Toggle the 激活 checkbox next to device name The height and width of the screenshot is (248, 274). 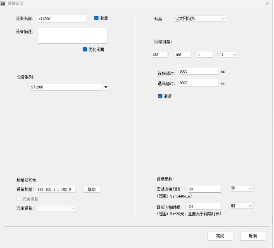pos(96,18)
